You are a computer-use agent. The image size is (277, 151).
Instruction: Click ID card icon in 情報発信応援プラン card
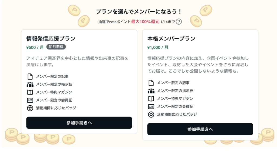coord(30,100)
